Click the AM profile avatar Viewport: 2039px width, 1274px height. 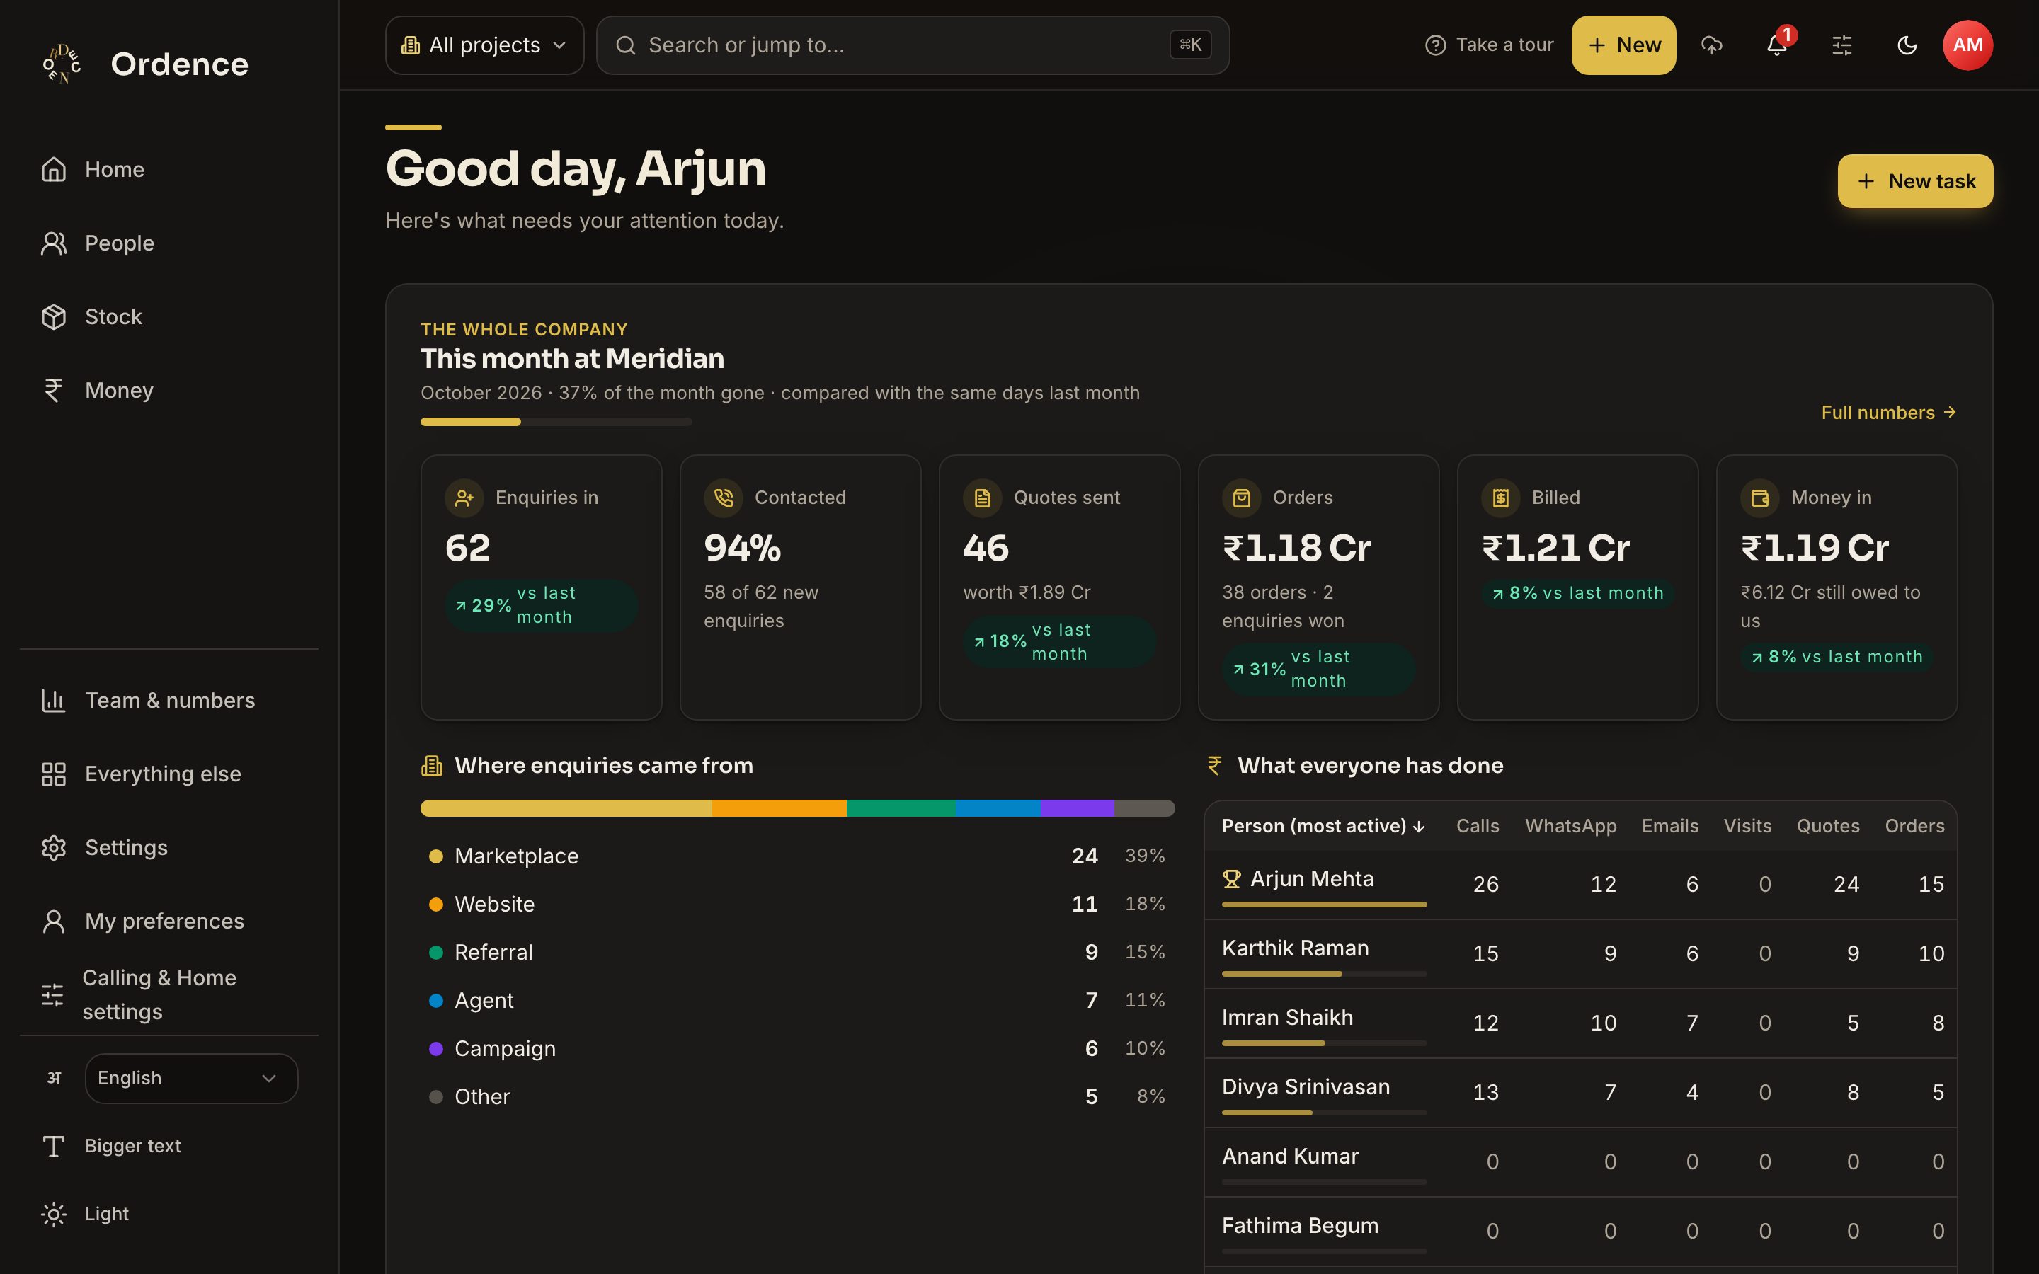pos(1967,45)
